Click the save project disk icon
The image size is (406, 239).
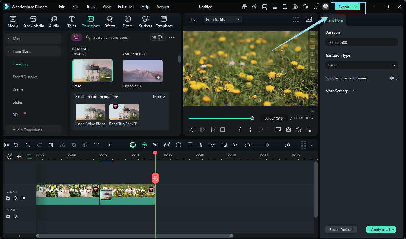coord(285,7)
